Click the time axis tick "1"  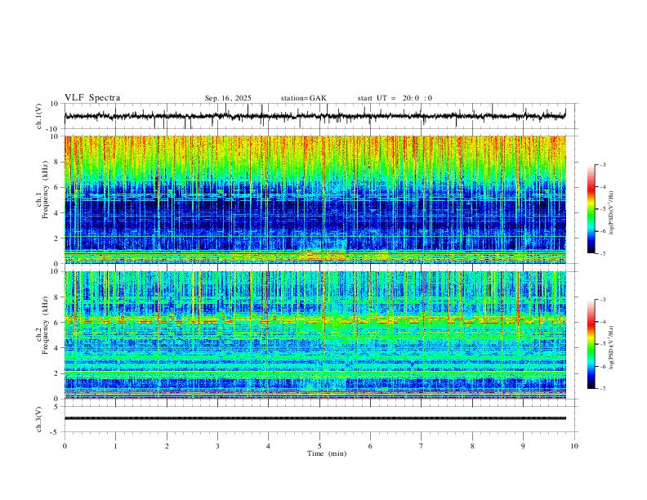(x=115, y=446)
